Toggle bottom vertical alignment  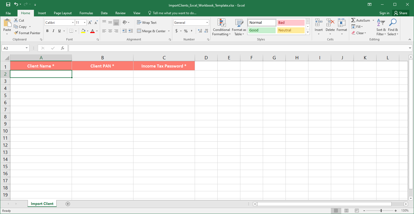(x=116, y=22)
